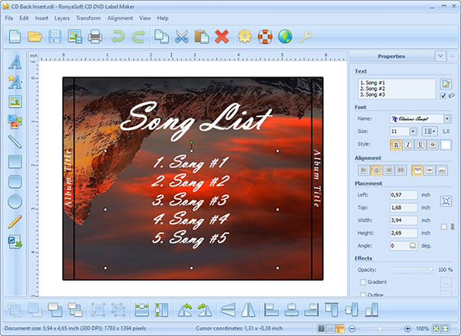Rotate the object counterclockwise
This screenshot has width=461, height=336.
coord(185,310)
